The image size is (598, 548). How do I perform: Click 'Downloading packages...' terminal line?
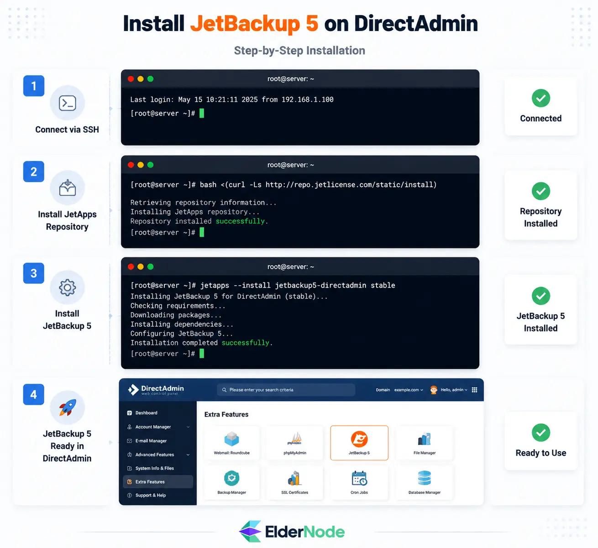click(176, 315)
